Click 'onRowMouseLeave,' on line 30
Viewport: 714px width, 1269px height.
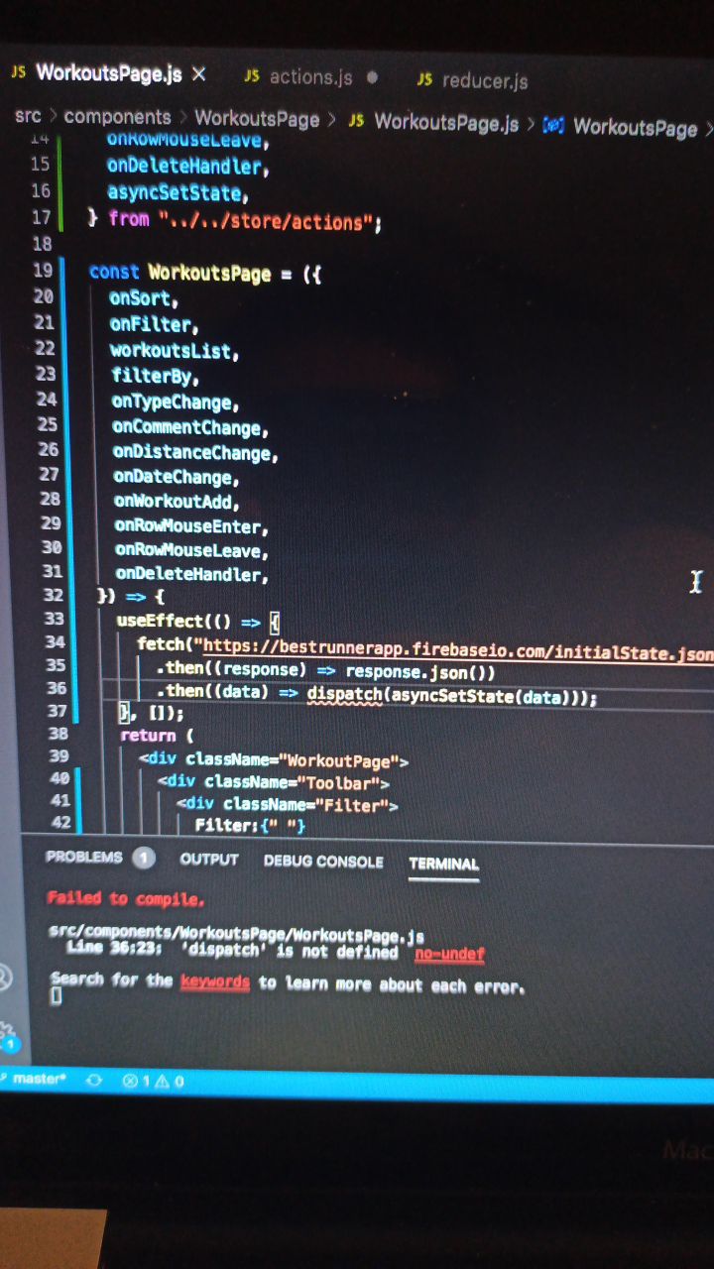tap(193, 550)
